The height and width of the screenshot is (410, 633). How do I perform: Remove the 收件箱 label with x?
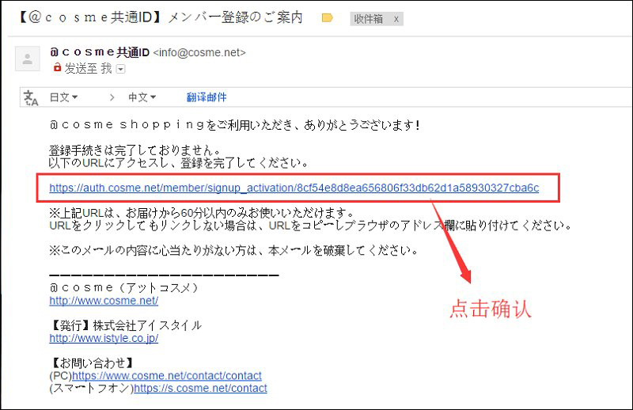tap(396, 18)
